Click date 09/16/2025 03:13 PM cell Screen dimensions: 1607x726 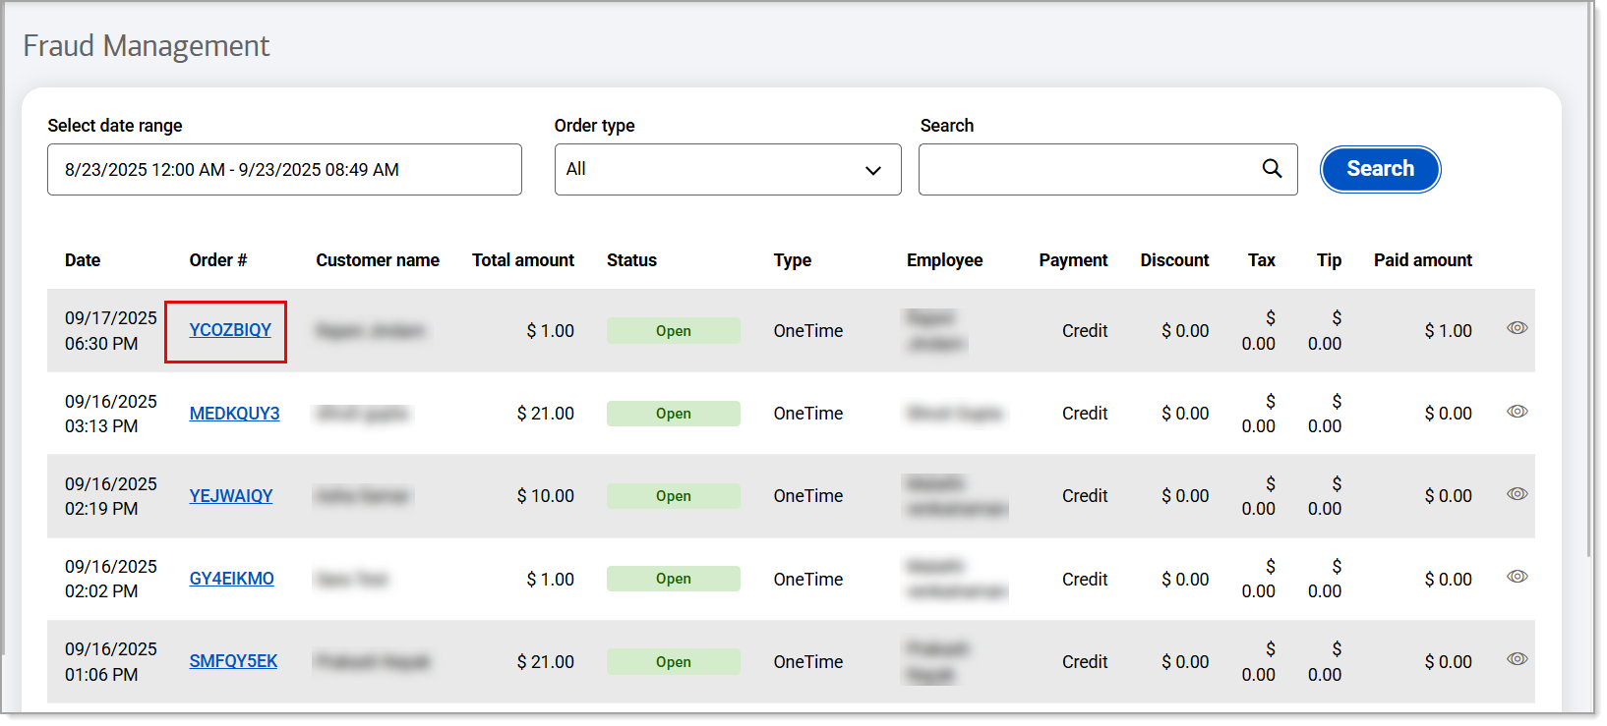pyautogui.click(x=111, y=414)
